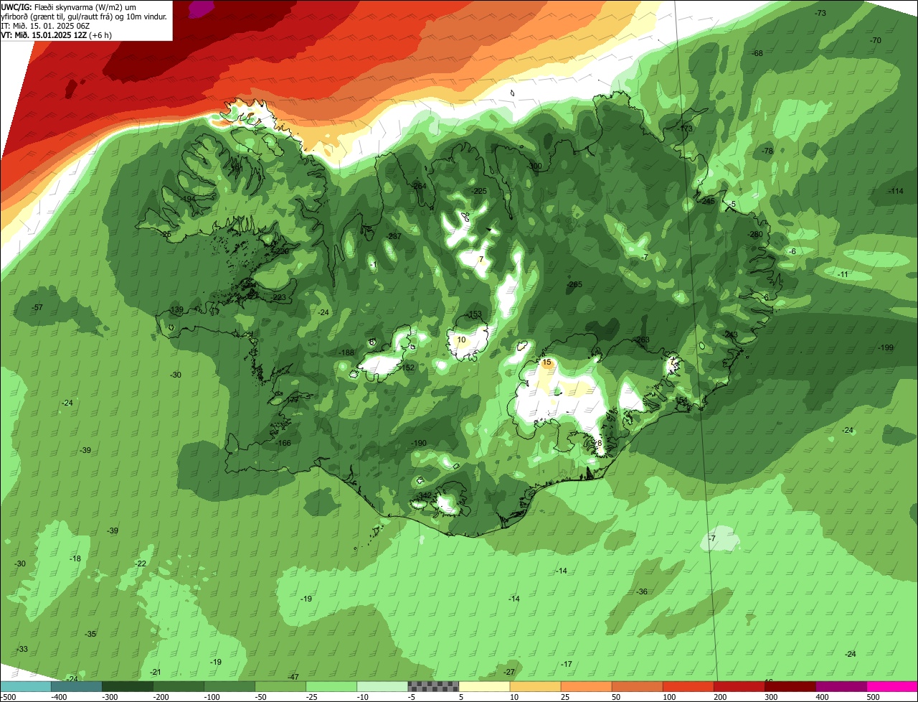Select the -70 value in the top right

tap(875, 40)
